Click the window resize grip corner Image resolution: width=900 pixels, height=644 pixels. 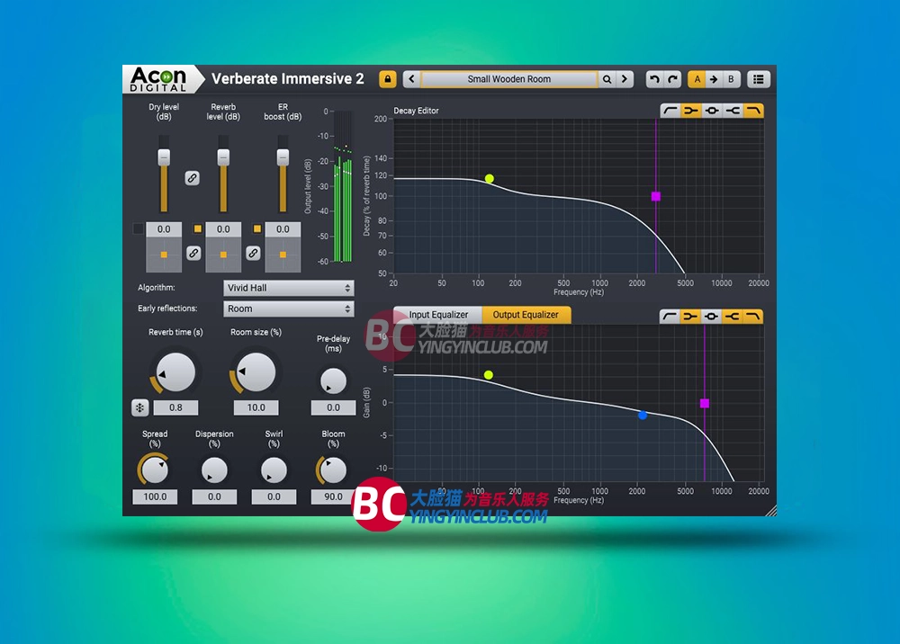tap(770, 510)
